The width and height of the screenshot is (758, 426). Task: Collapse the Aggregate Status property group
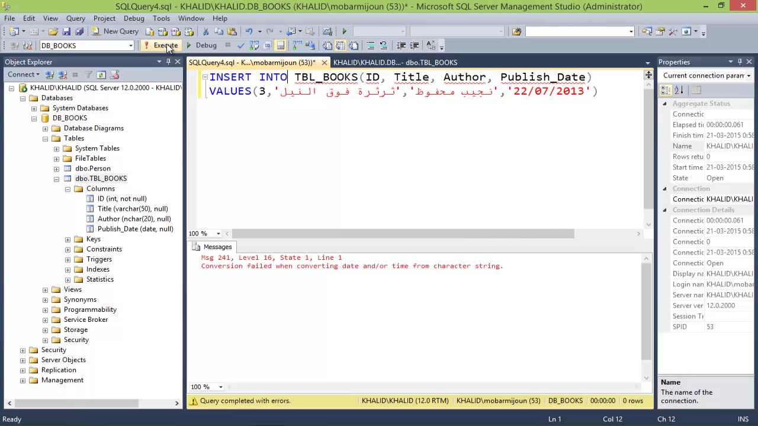[x=664, y=104]
